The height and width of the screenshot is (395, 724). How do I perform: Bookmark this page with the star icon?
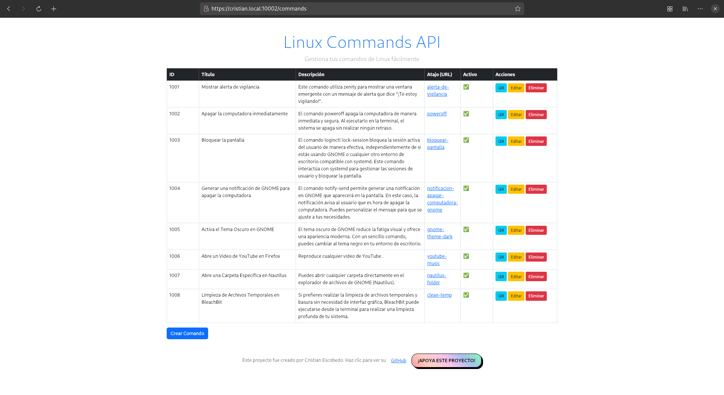(x=517, y=9)
